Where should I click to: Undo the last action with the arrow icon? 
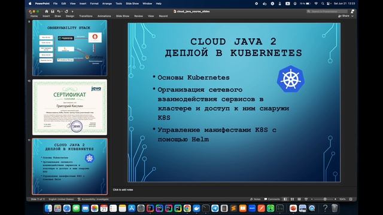[x=59, y=11]
